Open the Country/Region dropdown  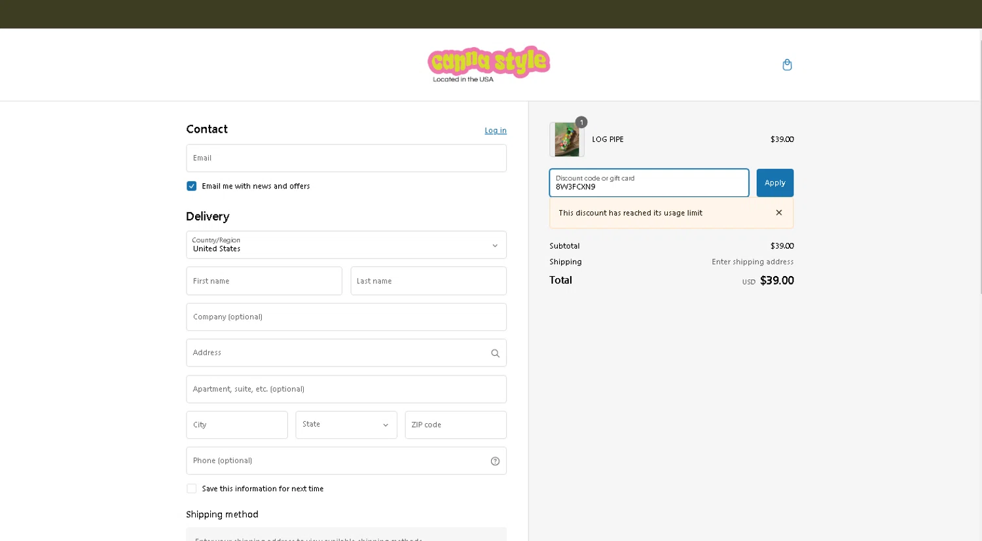346,245
